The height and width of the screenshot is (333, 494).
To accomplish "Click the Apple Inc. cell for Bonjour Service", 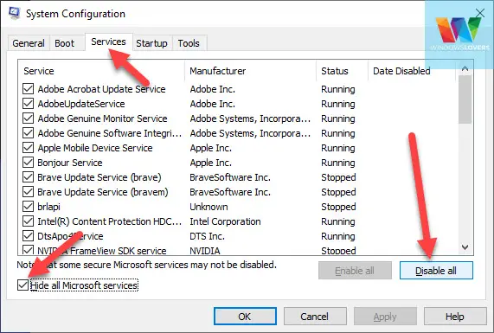I will coord(211,163).
